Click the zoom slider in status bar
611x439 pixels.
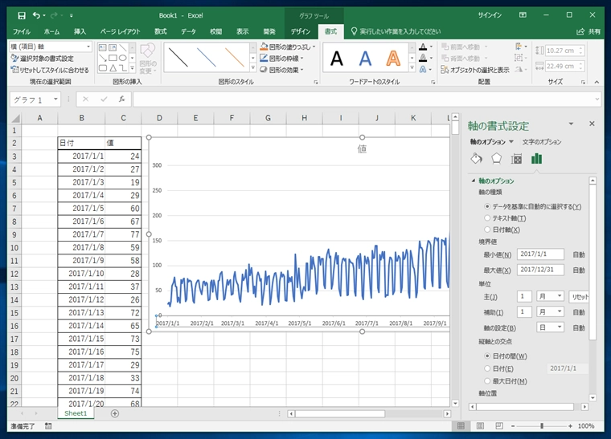click(543, 426)
